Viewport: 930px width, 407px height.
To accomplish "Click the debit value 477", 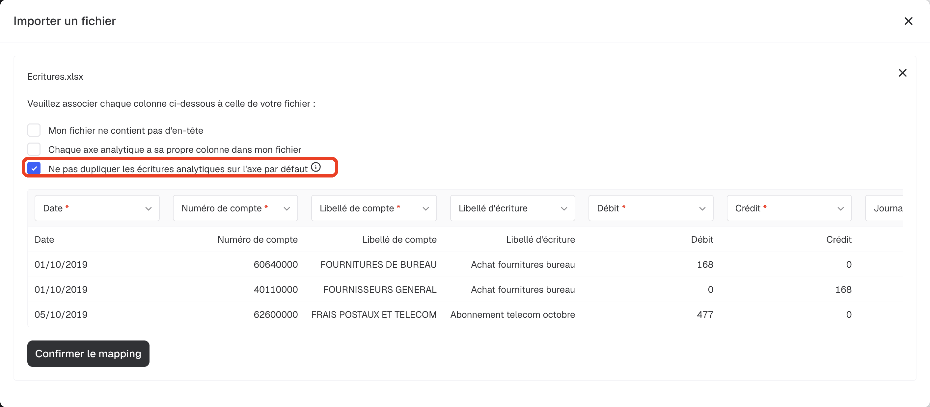I will coord(705,314).
